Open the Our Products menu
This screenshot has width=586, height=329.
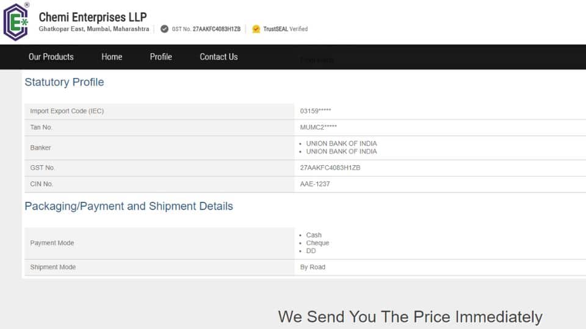point(51,57)
